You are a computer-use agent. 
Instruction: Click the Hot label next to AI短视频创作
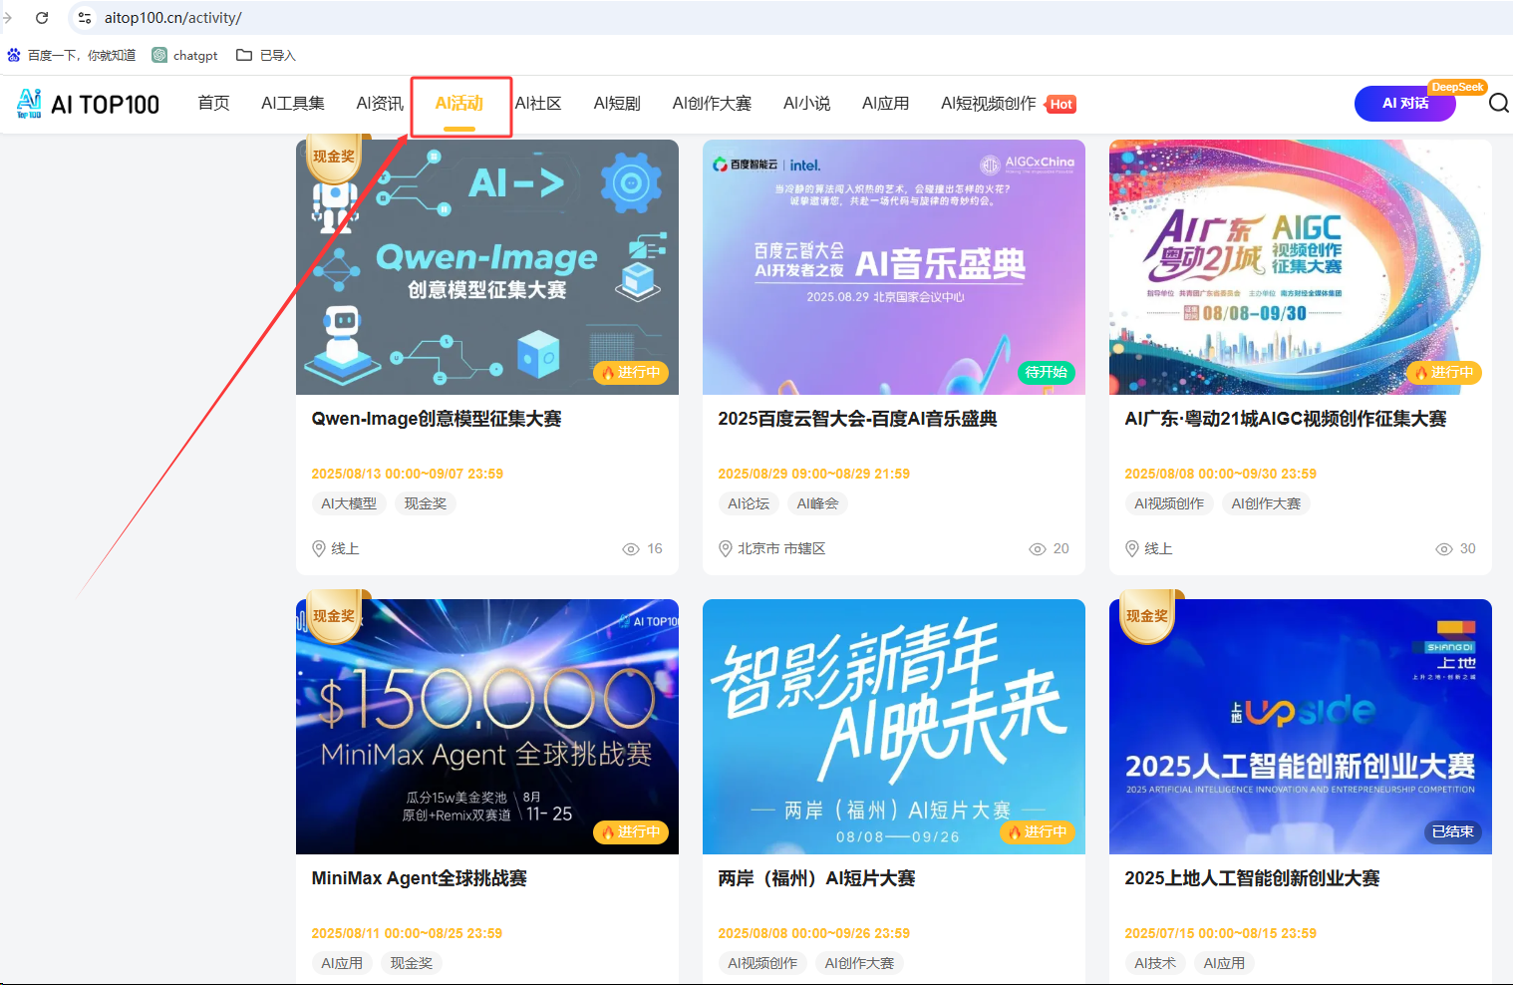(x=1060, y=104)
